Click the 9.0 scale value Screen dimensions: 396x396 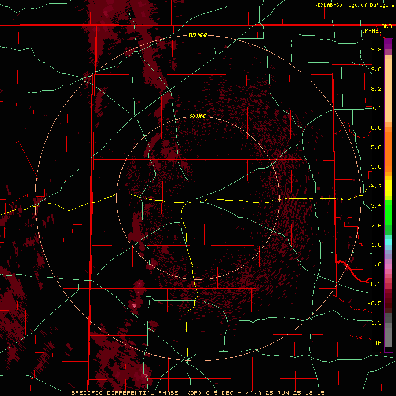pos(376,69)
